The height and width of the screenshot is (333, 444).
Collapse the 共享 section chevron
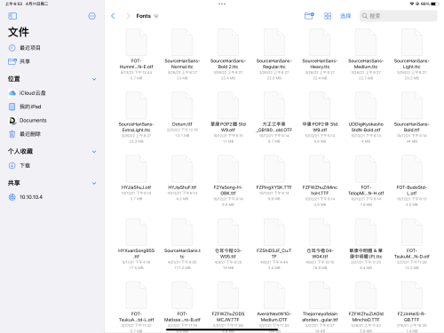pos(94,183)
